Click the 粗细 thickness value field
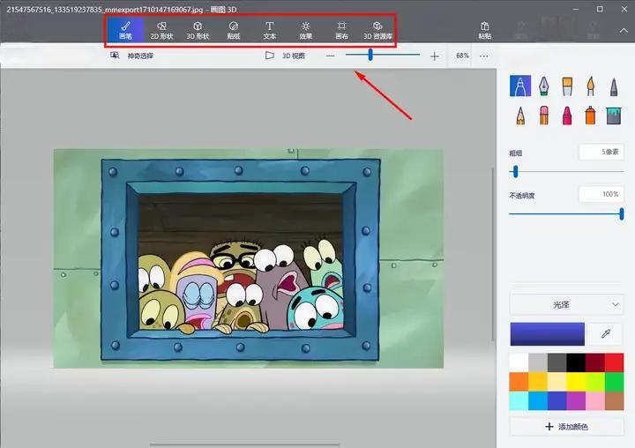Image resolution: width=635 pixels, height=448 pixels. coord(601,152)
